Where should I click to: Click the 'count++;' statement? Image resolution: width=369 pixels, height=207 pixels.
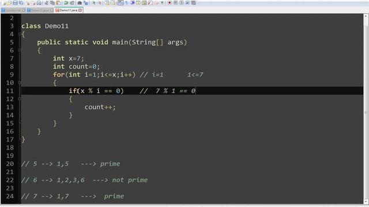100,107
